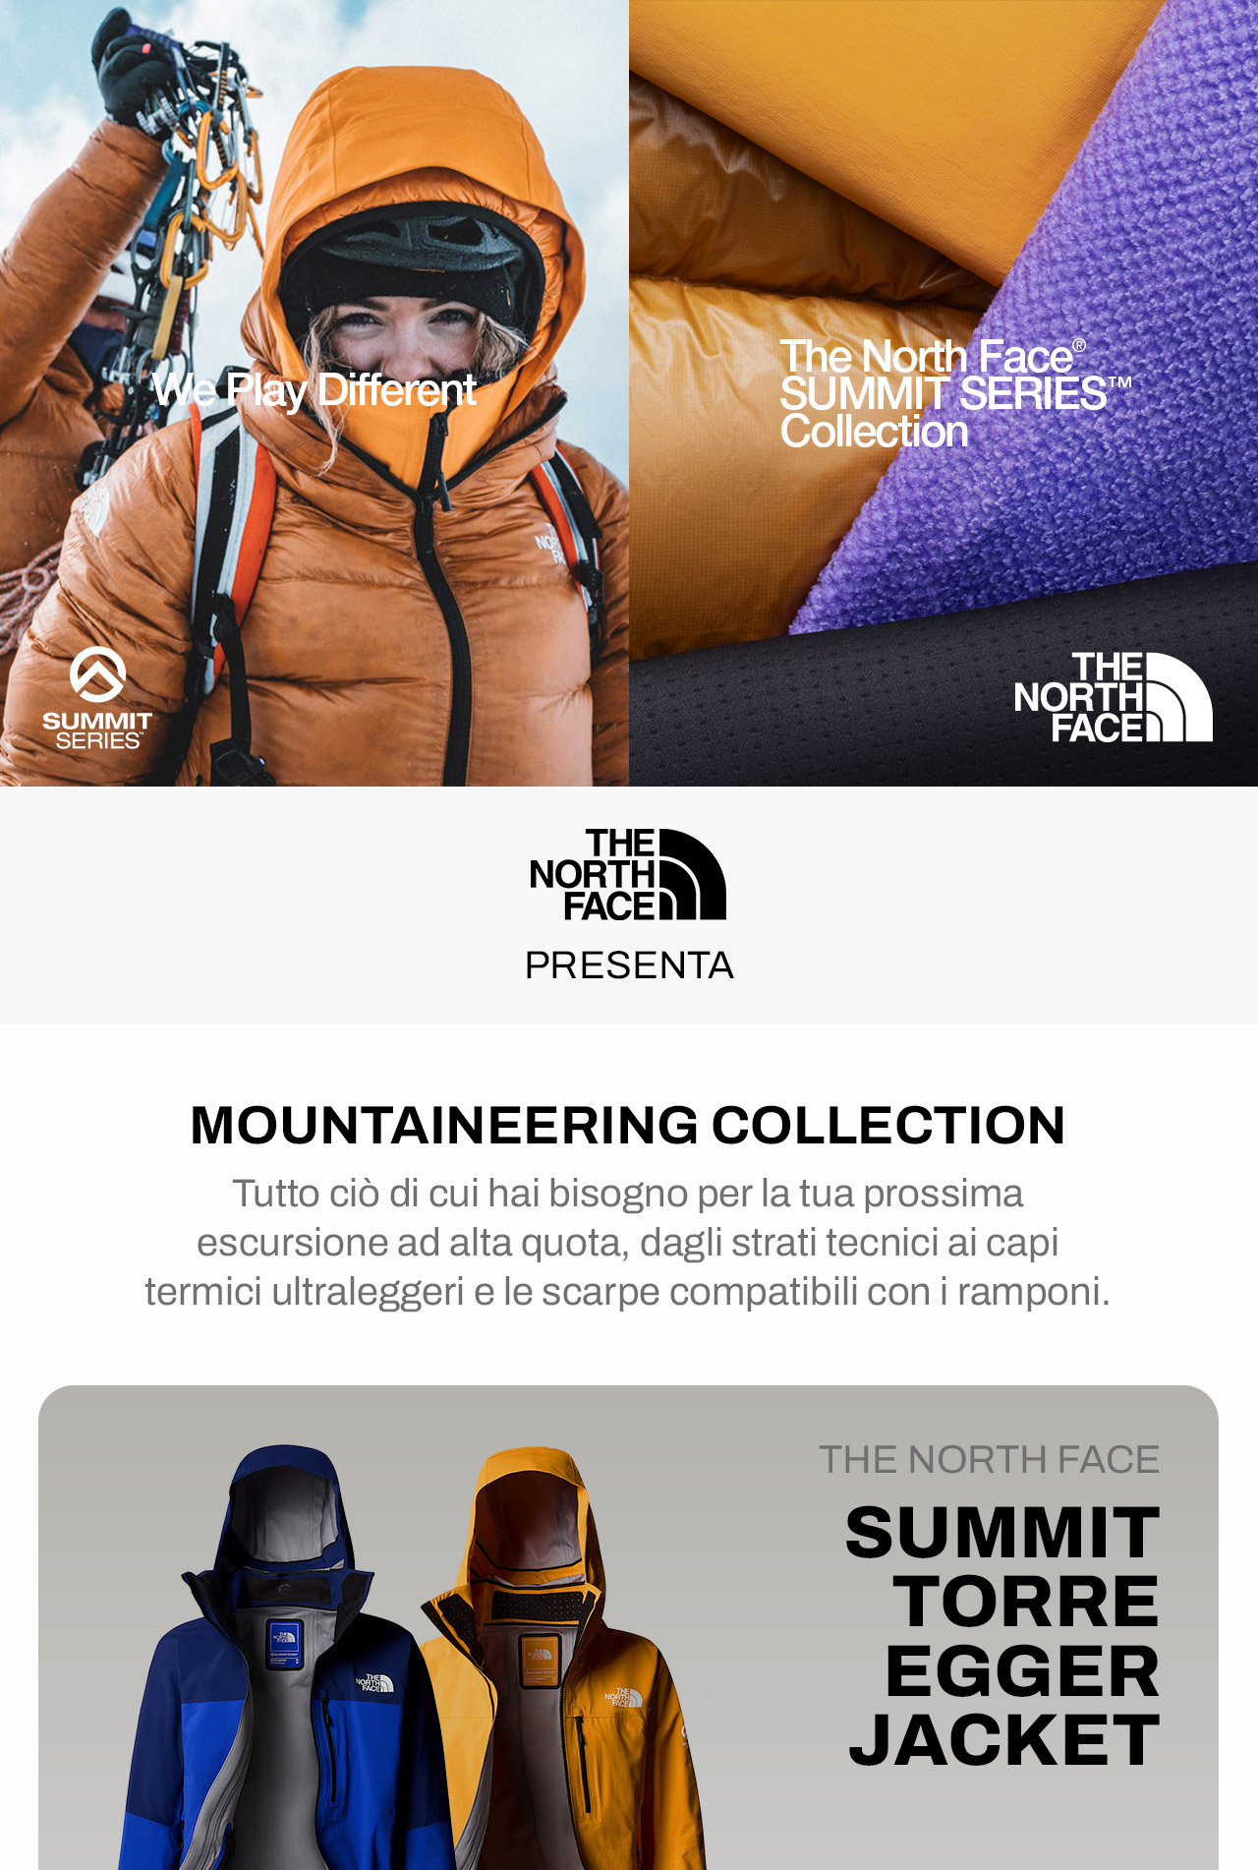Click the orange label patch inside yellow jacket
This screenshot has width=1258, height=1870.
tap(538, 1658)
